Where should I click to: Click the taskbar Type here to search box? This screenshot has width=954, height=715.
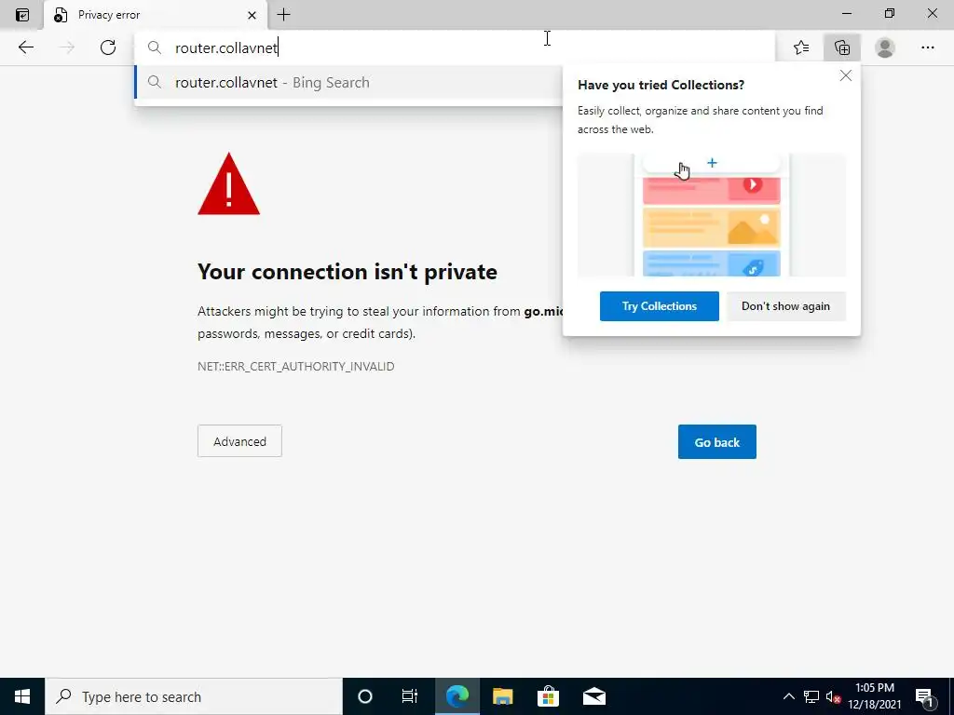pyautogui.click(x=194, y=696)
